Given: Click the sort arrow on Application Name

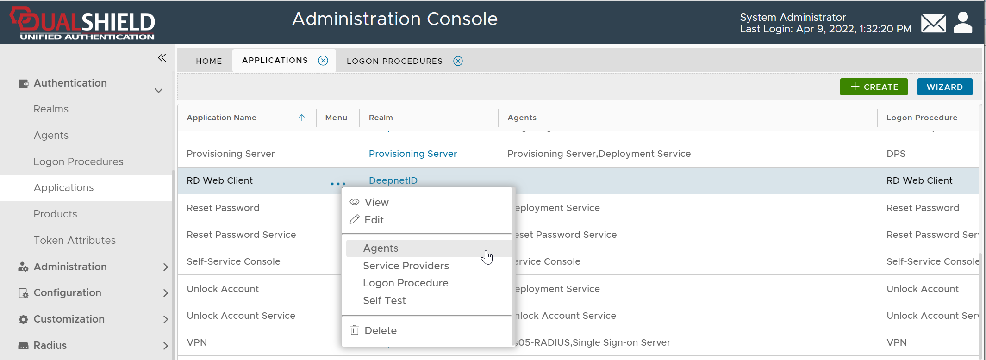Looking at the screenshot, I should 302,118.
